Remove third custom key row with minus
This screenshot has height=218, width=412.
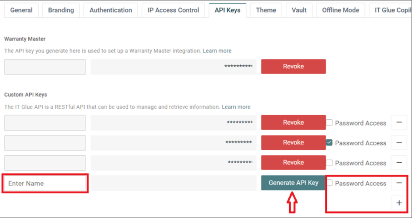(x=399, y=162)
